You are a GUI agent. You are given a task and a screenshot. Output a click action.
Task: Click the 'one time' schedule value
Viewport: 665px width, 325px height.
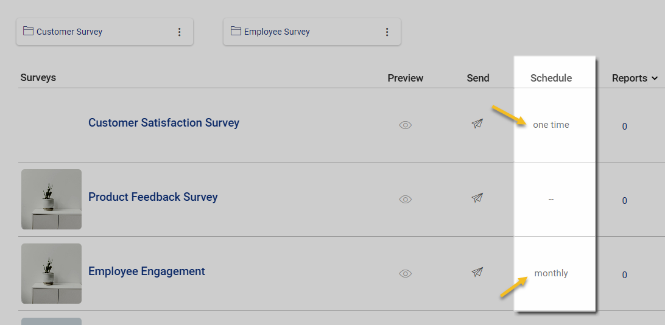pyautogui.click(x=551, y=125)
